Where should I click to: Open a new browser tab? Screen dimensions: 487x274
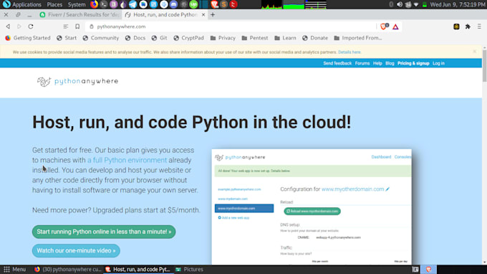213,14
